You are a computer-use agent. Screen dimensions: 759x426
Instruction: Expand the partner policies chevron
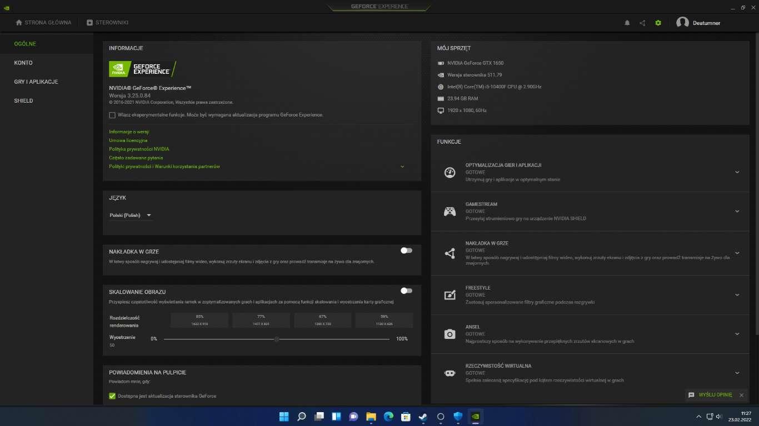coord(402,166)
